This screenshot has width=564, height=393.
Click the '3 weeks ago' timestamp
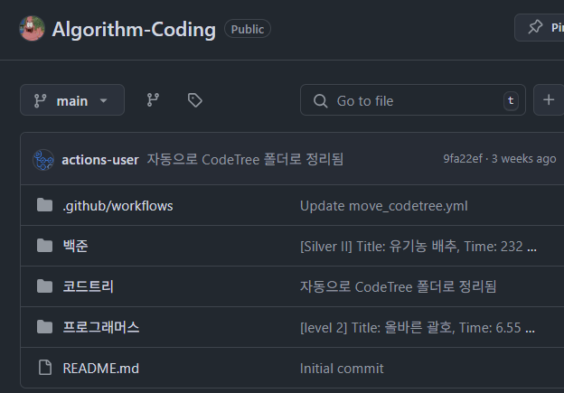click(x=523, y=159)
